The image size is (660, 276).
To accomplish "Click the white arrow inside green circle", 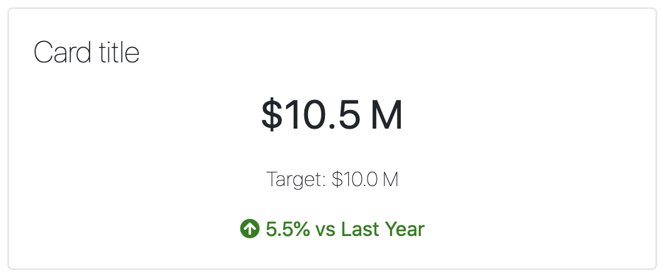I will pyautogui.click(x=250, y=229).
